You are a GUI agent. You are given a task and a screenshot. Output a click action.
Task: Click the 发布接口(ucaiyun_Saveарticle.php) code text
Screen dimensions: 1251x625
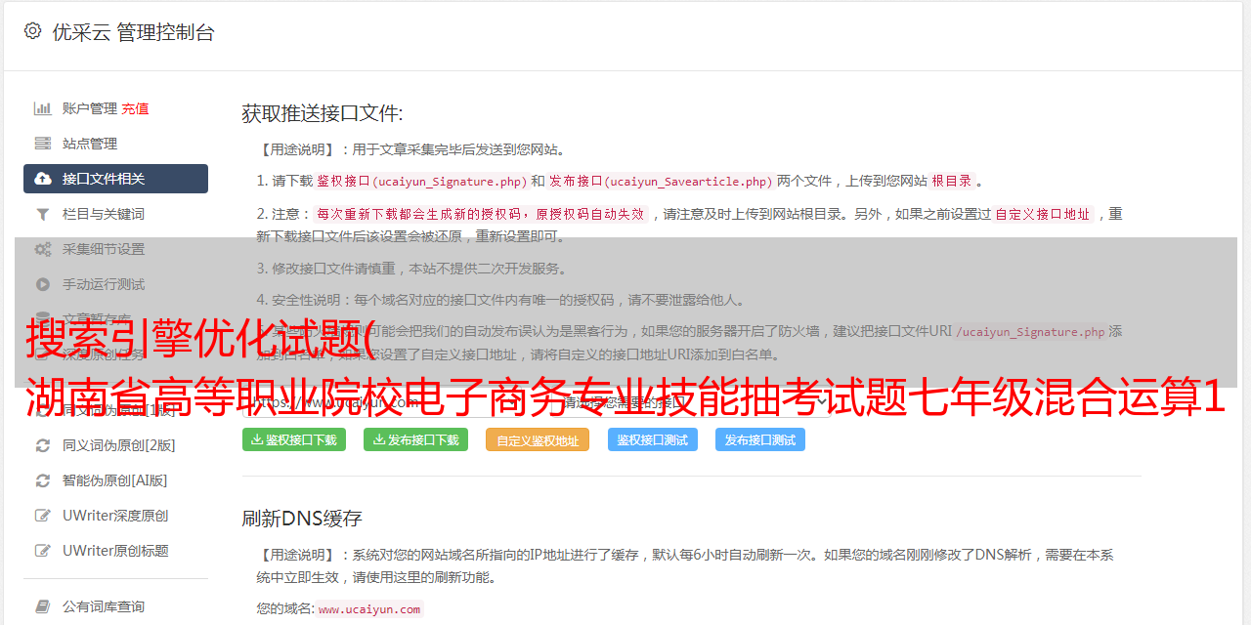(661, 181)
